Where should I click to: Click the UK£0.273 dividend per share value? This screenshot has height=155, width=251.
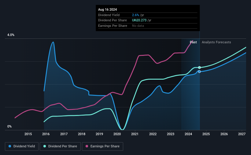coord(139,20)
